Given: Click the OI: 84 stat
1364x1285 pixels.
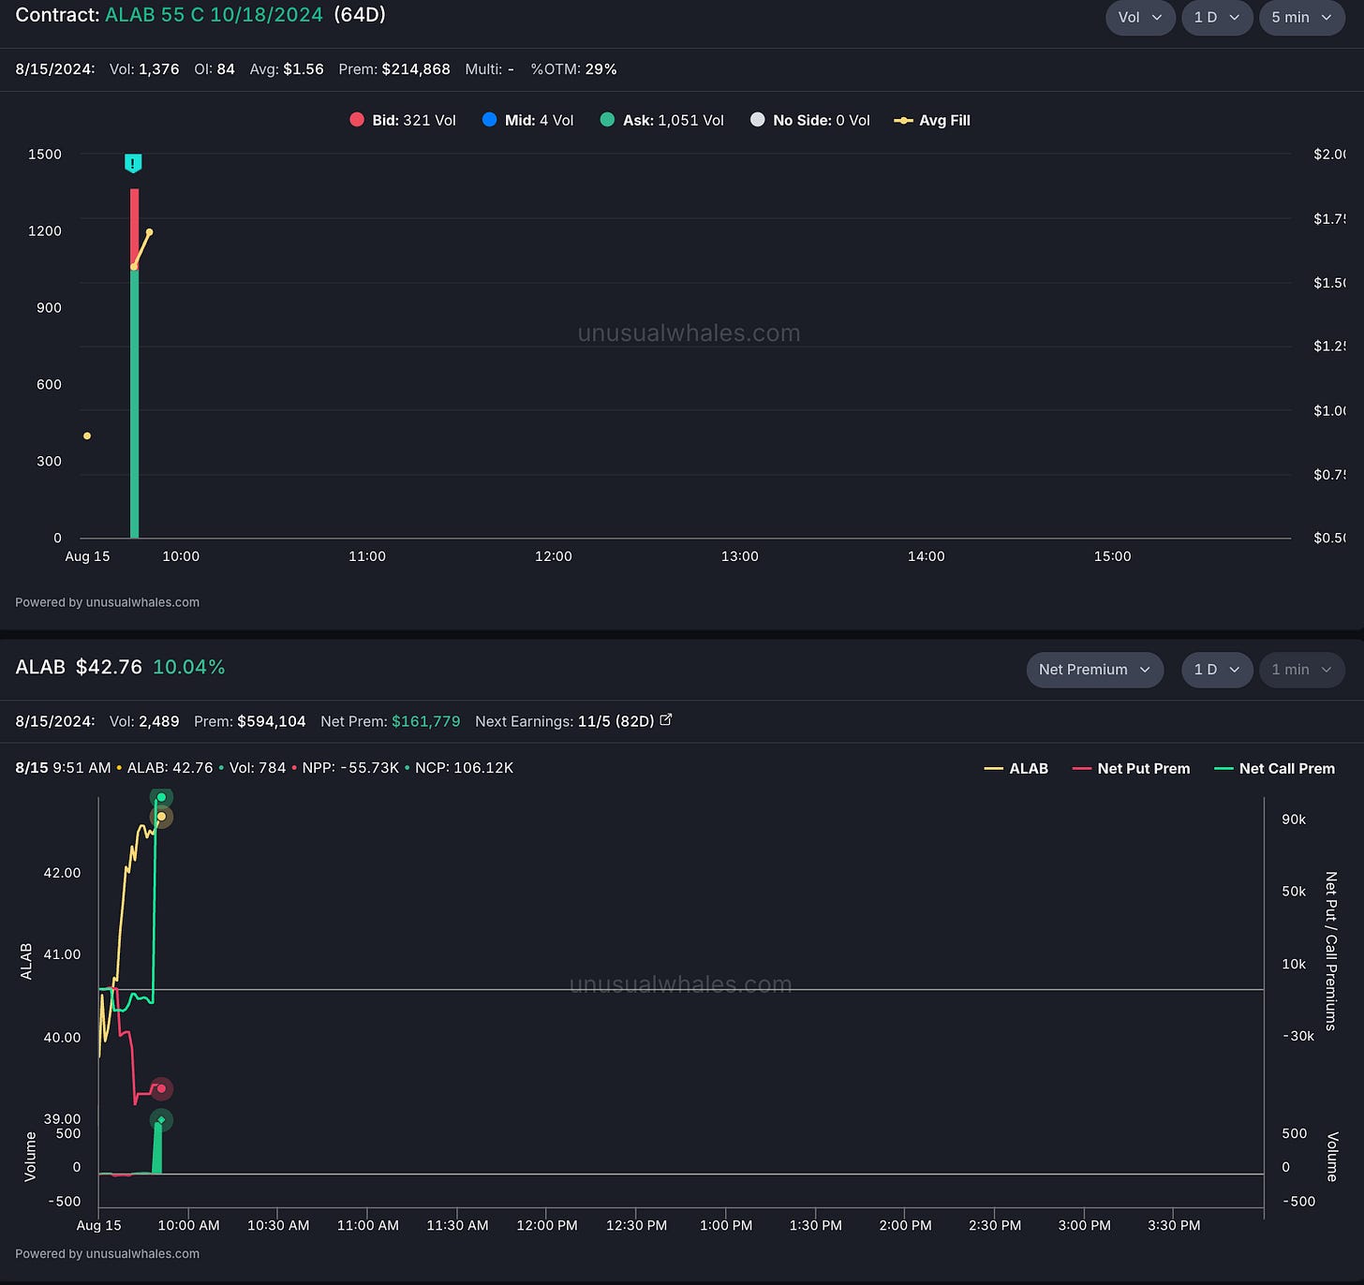Looking at the screenshot, I should point(215,69).
